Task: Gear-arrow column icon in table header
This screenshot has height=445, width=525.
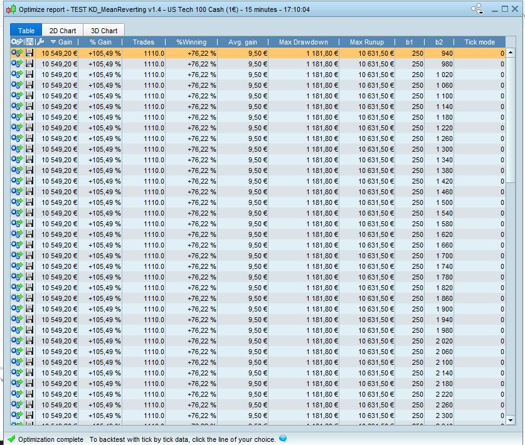Action: tap(17, 42)
